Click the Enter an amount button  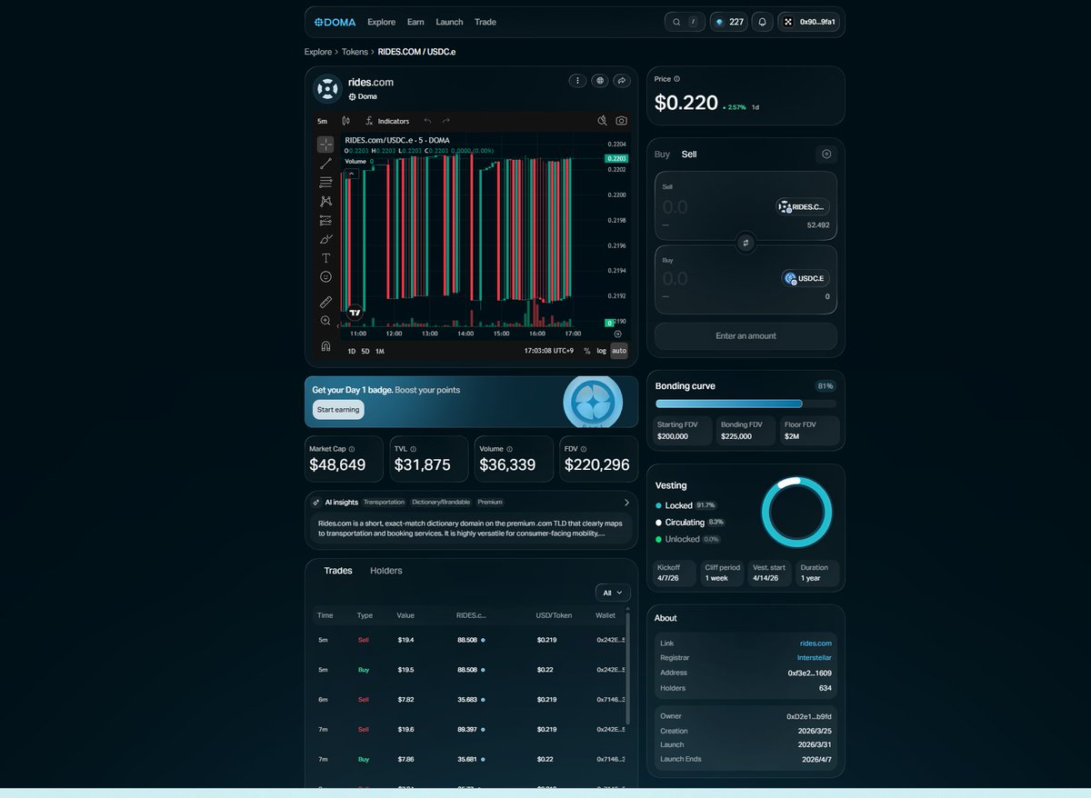point(746,336)
